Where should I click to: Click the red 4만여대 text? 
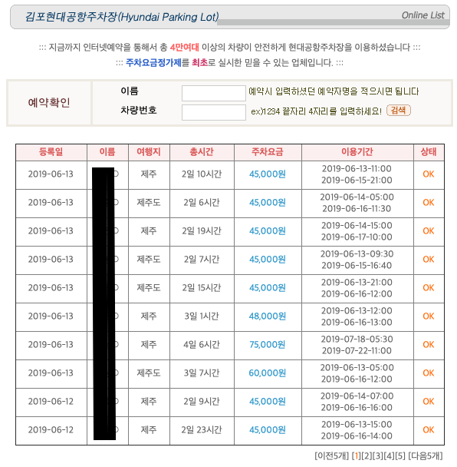click(x=184, y=47)
